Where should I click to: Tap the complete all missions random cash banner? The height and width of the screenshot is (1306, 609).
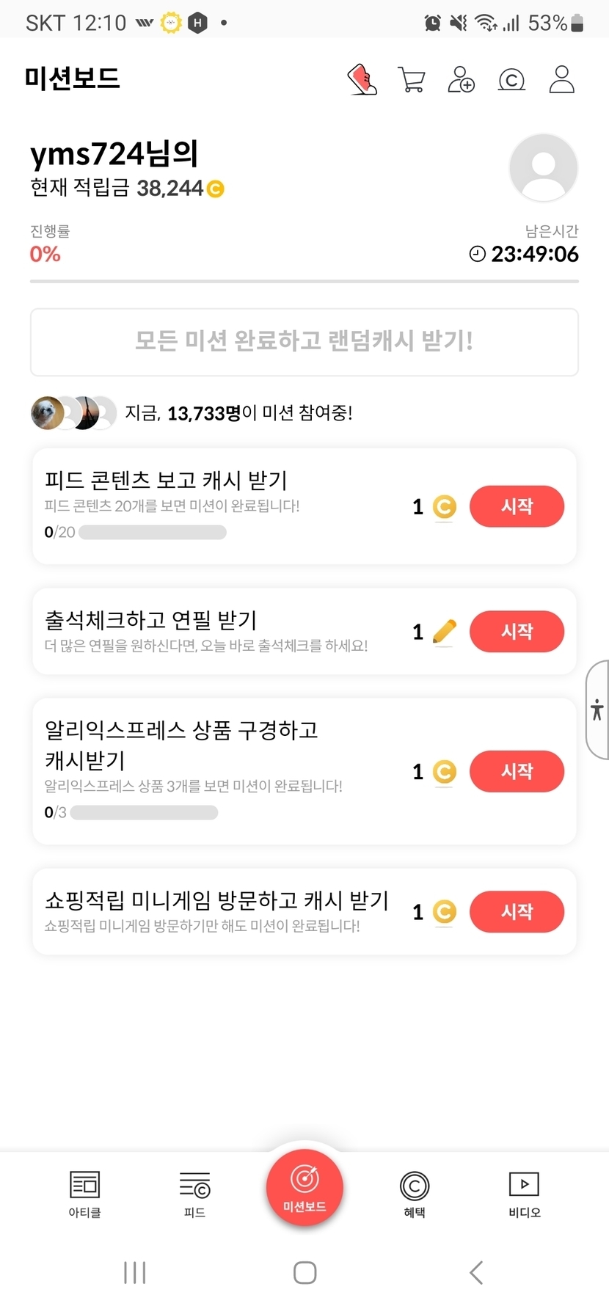pos(304,342)
